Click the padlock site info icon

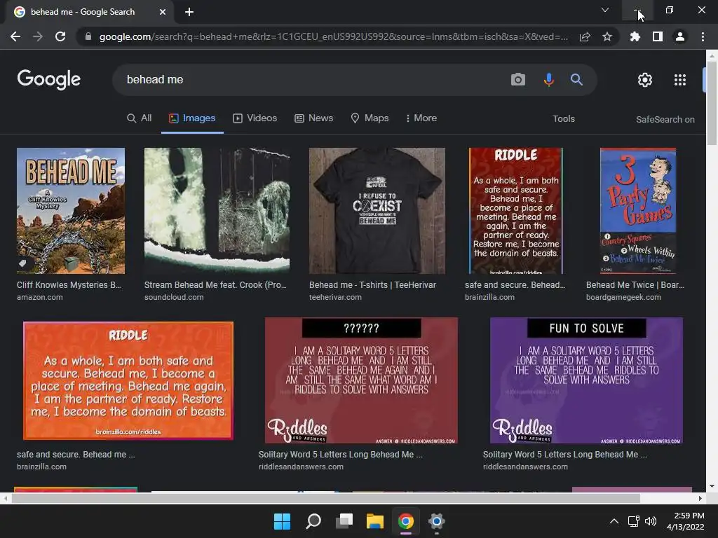(x=88, y=36)
